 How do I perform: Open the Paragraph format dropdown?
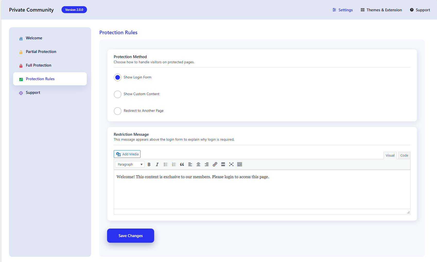130,165
